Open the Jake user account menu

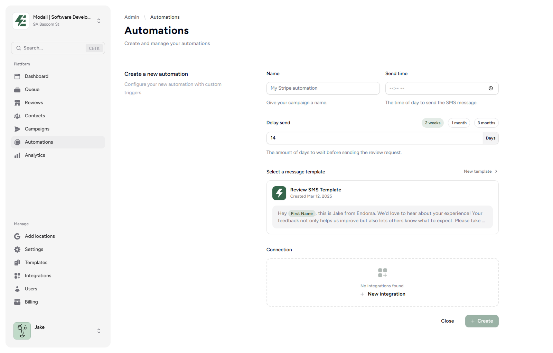click(99, 331)
